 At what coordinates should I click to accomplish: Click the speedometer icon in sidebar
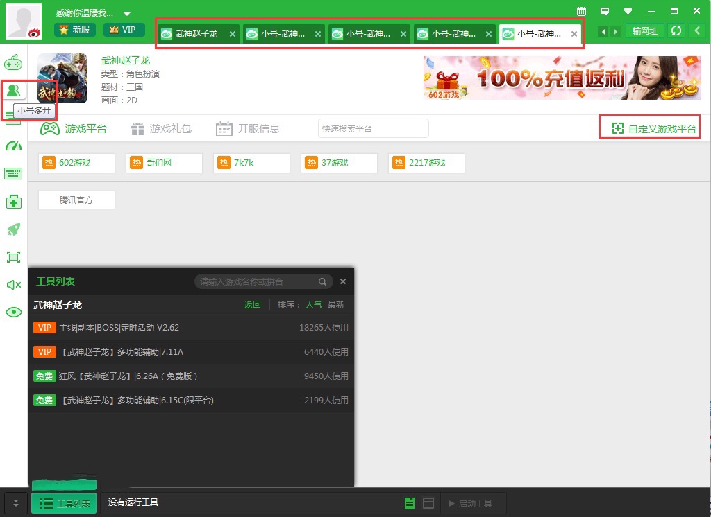[x=13, y=146]
